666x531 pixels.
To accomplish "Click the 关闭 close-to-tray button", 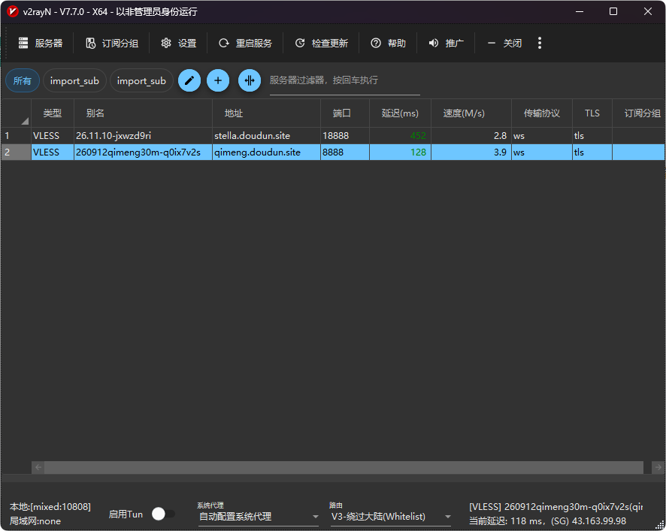I will [x=504, y=44].
